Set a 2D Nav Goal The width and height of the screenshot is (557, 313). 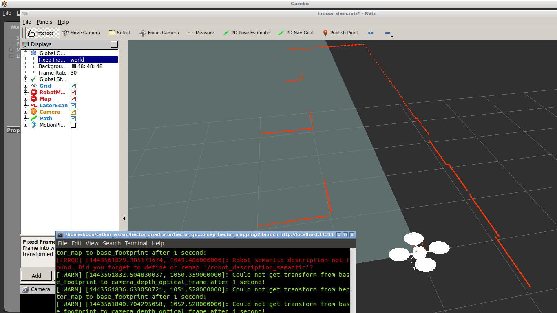(x=296, y=33)
